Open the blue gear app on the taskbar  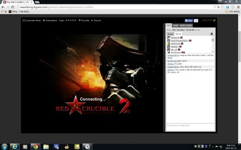(56, 147)
